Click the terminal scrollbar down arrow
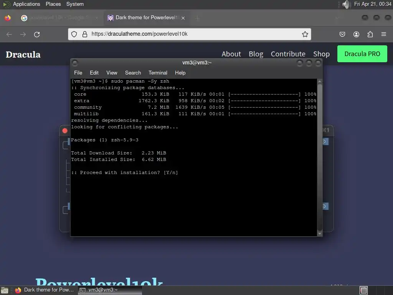 pos(320,234)
